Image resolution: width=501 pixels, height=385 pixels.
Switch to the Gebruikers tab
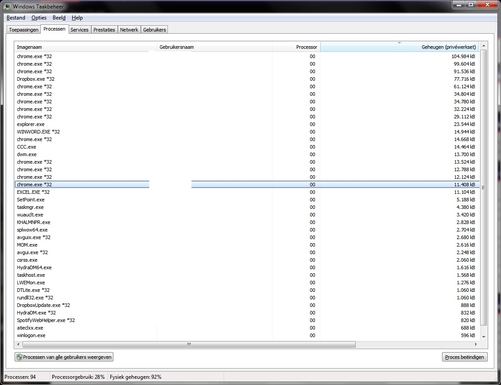(154, 30)
